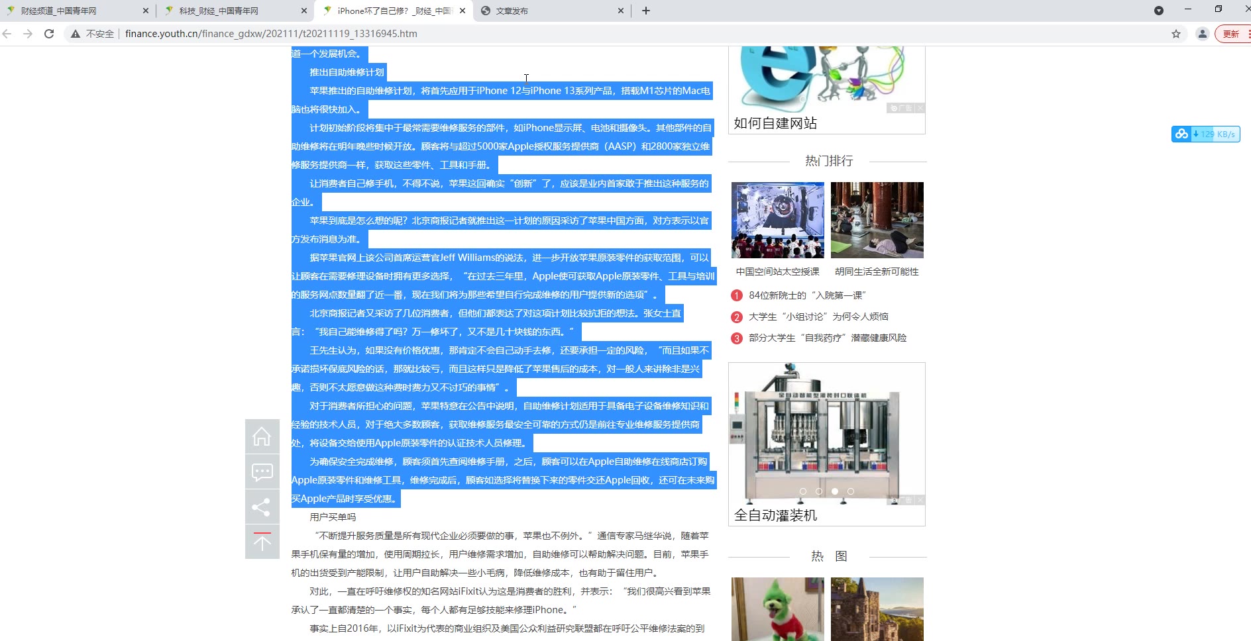Close the 如何自建网站 ad with X
This screenshot has height=641, width=1251.
coord(920,108)
